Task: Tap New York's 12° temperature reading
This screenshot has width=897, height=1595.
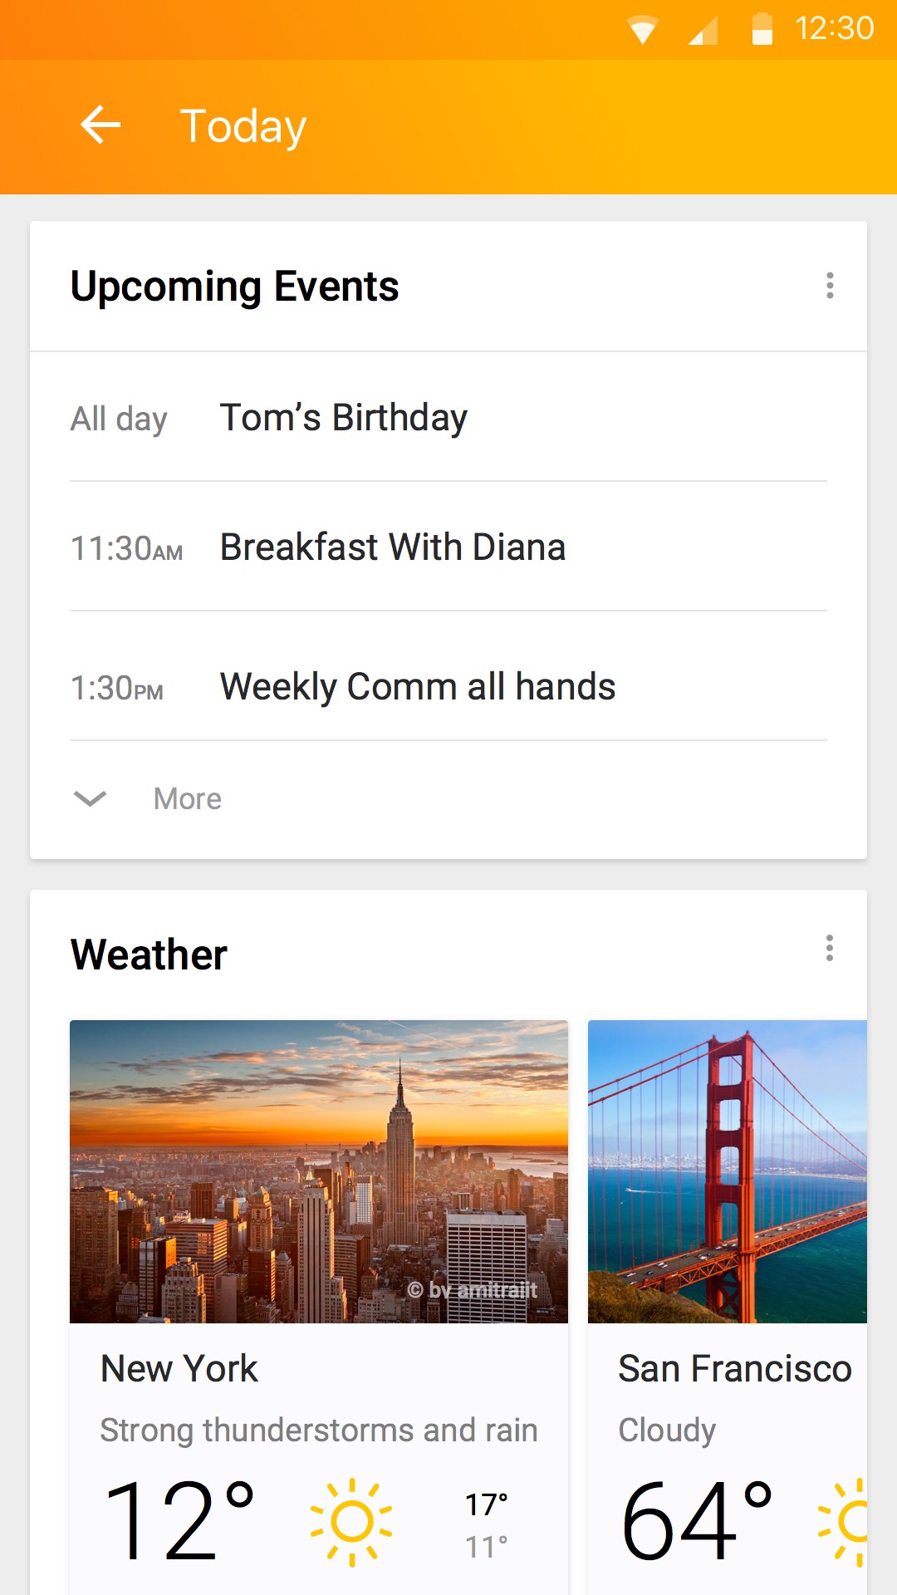Action: pyautogui.click(x=179, y=1522)
